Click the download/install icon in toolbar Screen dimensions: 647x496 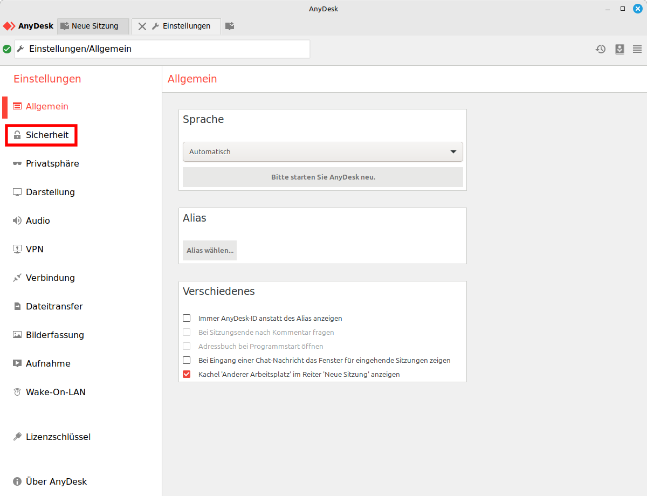click(x=620, y=49)
